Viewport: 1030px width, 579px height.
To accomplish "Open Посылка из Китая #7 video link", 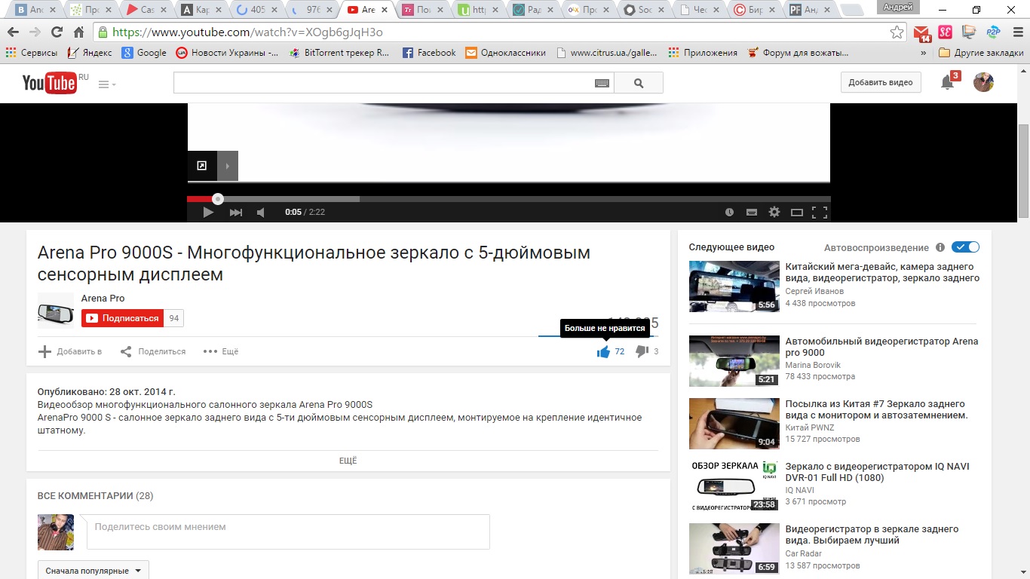I will [876, 409].
